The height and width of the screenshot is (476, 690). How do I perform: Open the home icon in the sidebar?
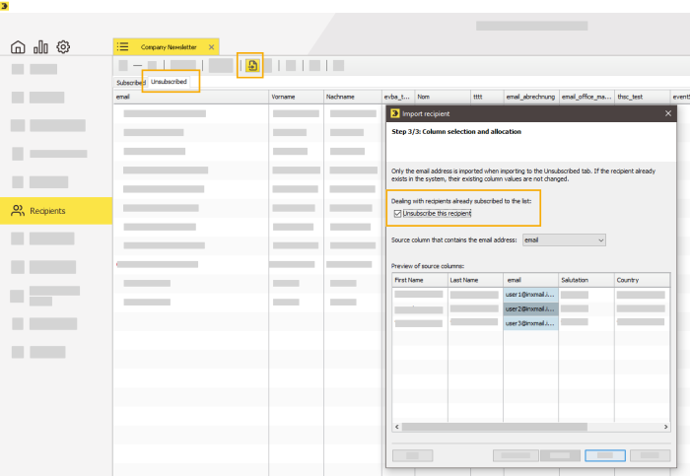18,47
